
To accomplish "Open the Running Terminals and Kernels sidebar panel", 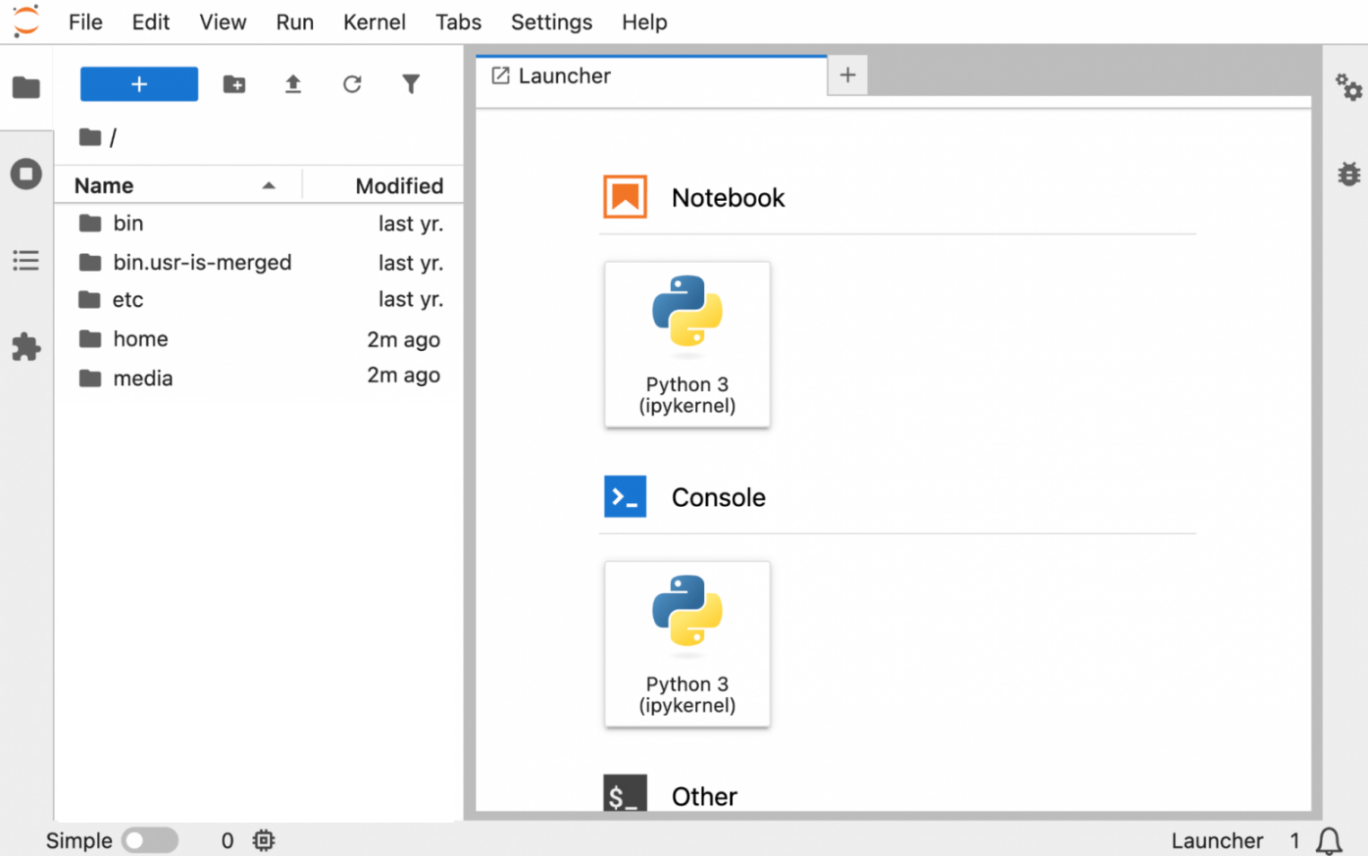I will coord(26,173).
